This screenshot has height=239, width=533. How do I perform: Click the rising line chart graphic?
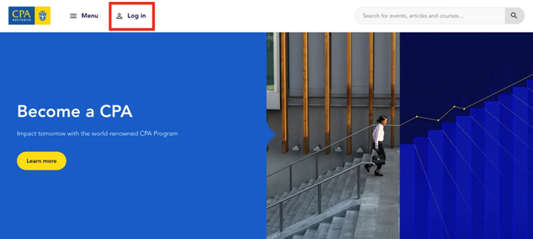[466, 102]
